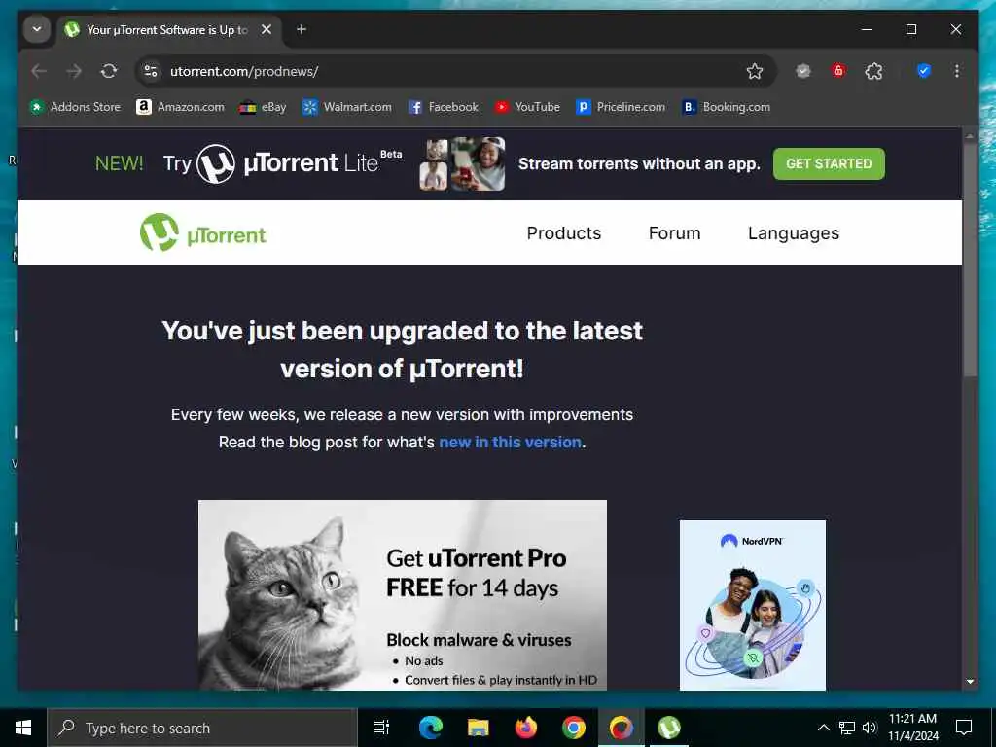Open the Walmart.com bookmark
This screenshot has height=747, width=996.
(x=347, y=107)
